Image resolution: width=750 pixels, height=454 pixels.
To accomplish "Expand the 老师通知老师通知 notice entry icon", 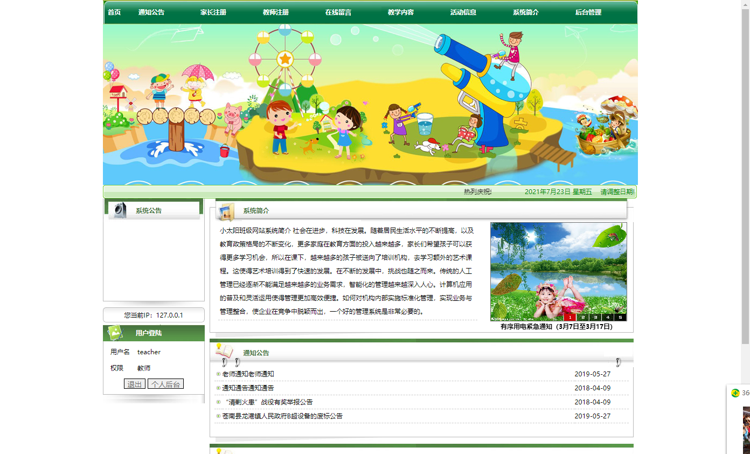I will [x=217, y=374].
